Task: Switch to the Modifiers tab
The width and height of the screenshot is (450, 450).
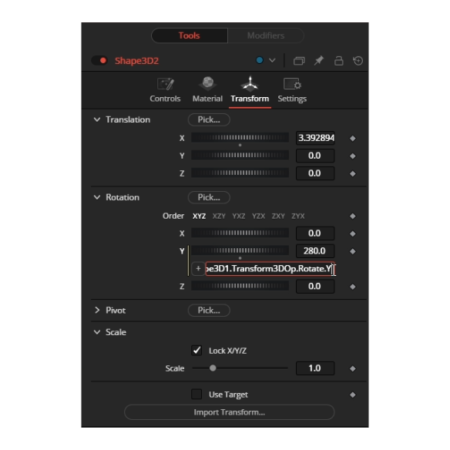Action: (266, 35)
